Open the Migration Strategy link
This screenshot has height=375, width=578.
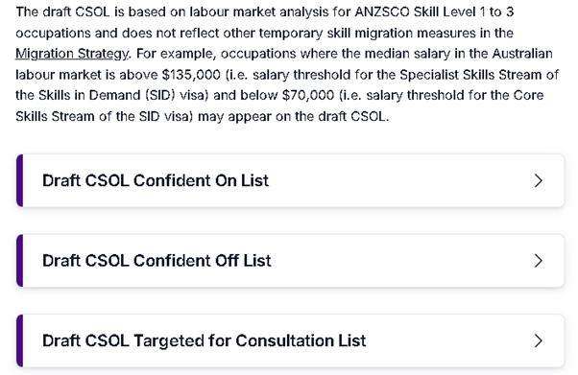(72, 54)
